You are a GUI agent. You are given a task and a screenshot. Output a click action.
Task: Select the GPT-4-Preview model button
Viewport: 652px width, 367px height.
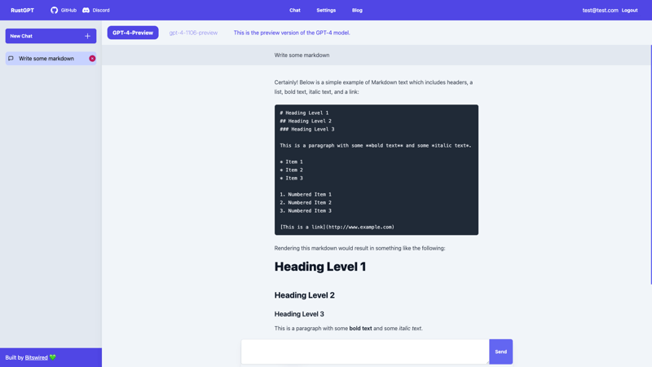(133, 33)
